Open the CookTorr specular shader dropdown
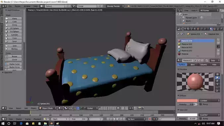The image size is (224, 126). tap(209, 115)
